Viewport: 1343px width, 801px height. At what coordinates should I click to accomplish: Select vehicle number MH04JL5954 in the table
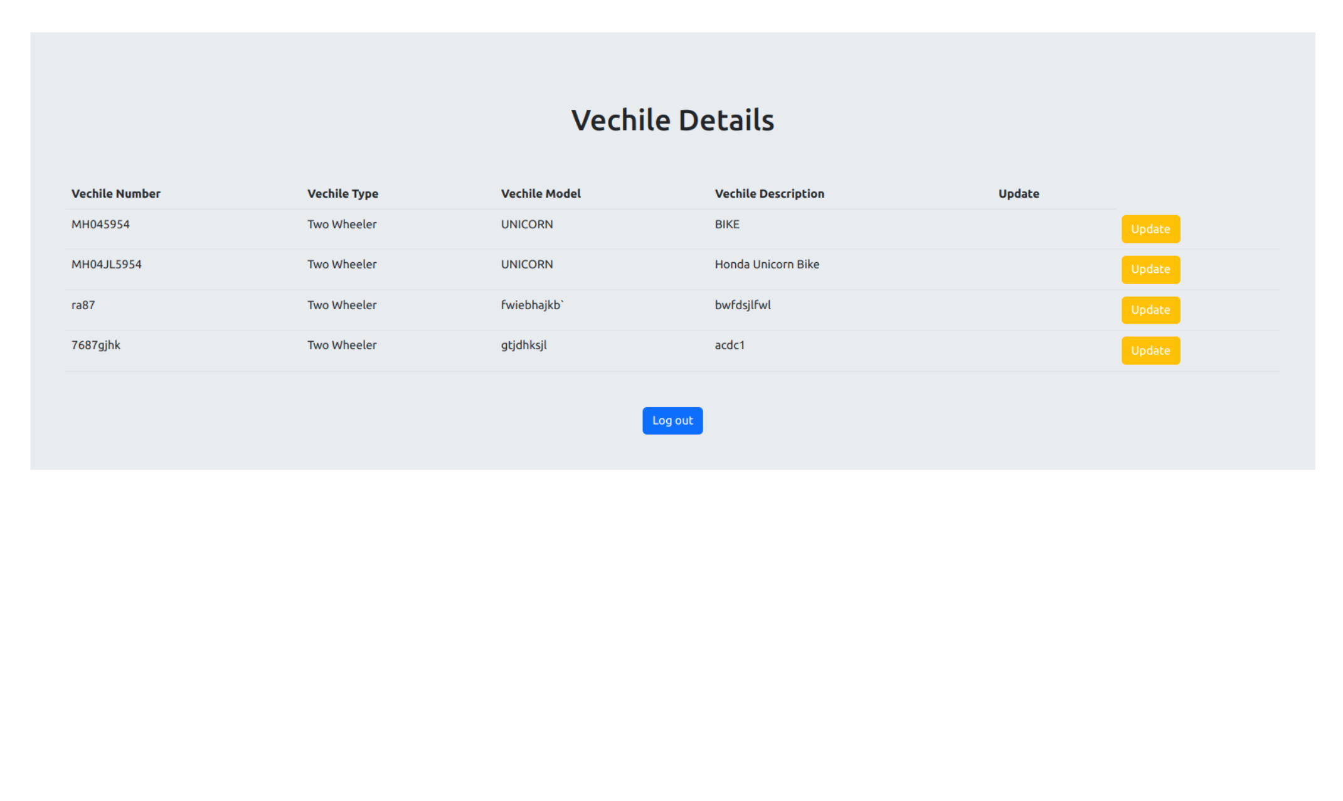pos(106,264)
